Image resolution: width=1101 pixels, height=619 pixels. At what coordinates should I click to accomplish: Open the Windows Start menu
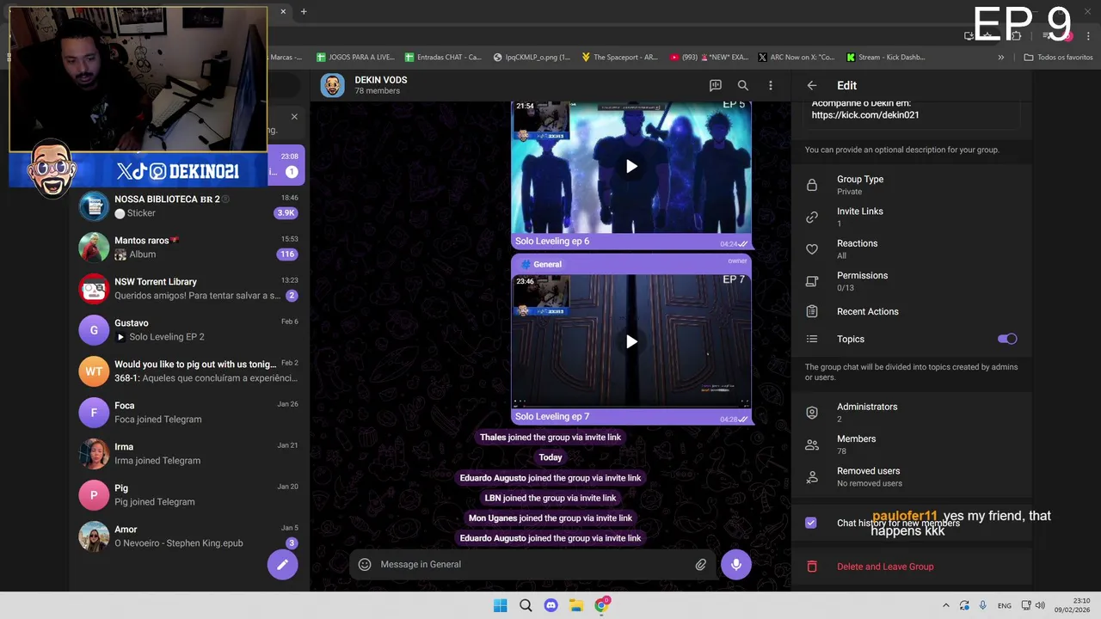tap(500, 605)
